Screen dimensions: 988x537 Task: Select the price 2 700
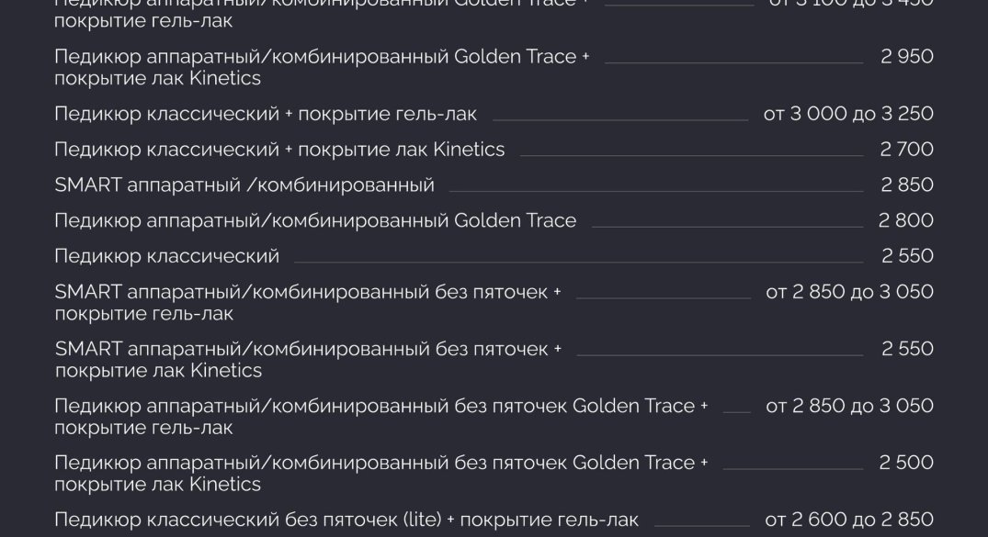(x=906, y=150)
